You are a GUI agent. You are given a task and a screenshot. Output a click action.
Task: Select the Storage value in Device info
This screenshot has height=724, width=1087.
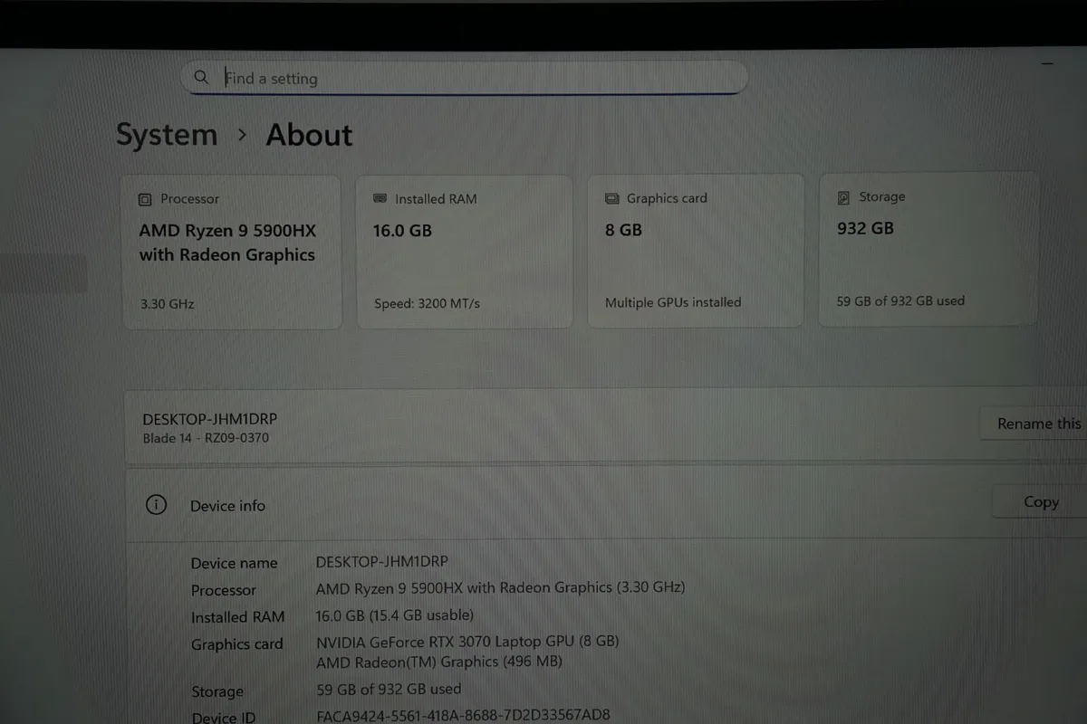(388, 689)
